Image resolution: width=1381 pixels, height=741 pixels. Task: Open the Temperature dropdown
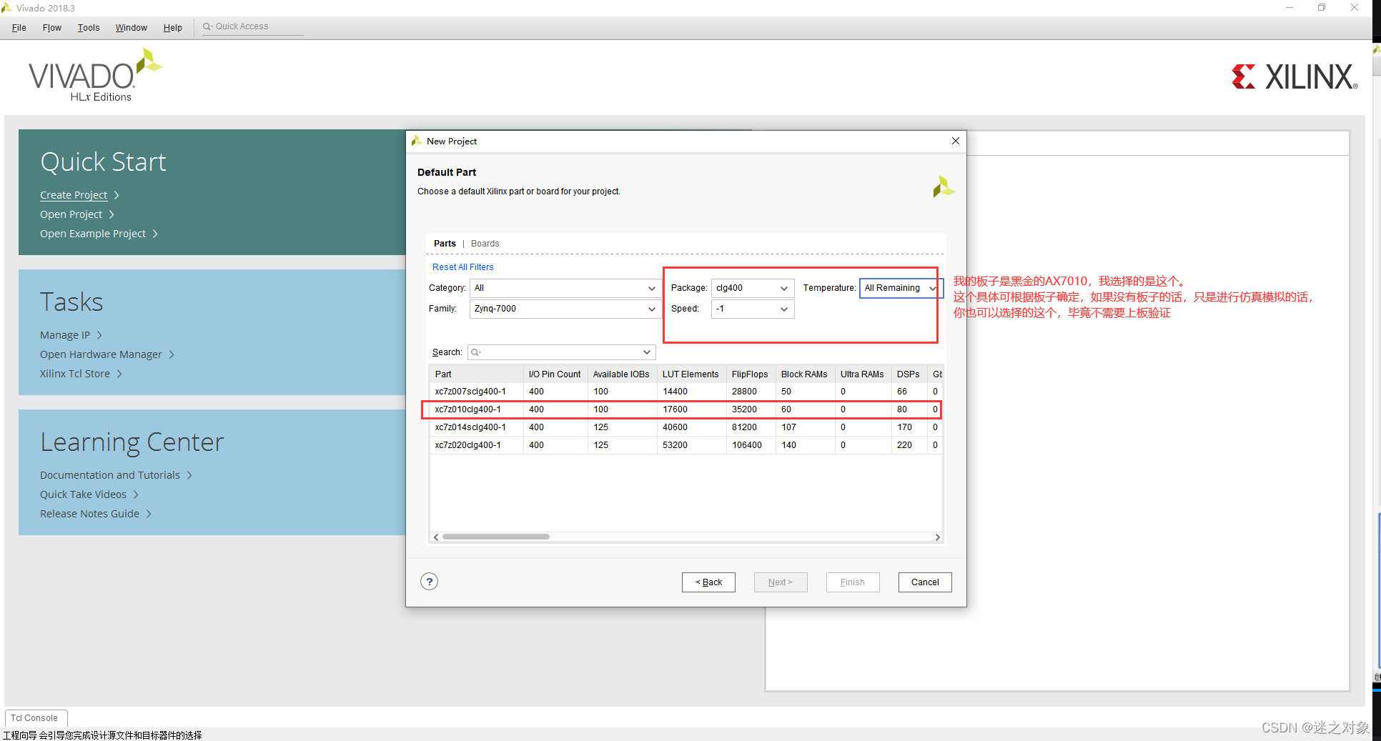(901, 288)
